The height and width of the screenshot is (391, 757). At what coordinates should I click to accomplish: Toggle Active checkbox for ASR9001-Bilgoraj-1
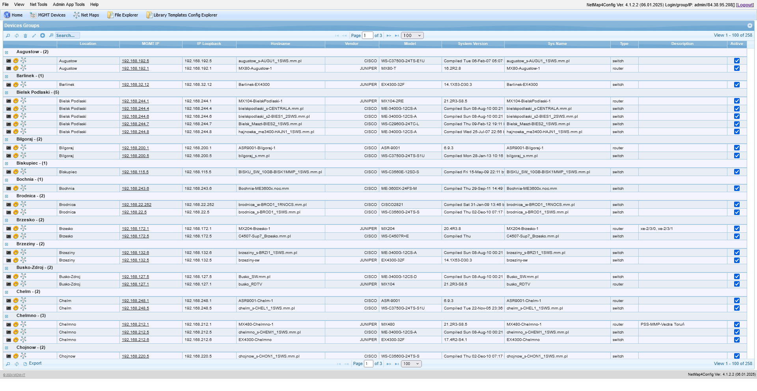point(737,148)
